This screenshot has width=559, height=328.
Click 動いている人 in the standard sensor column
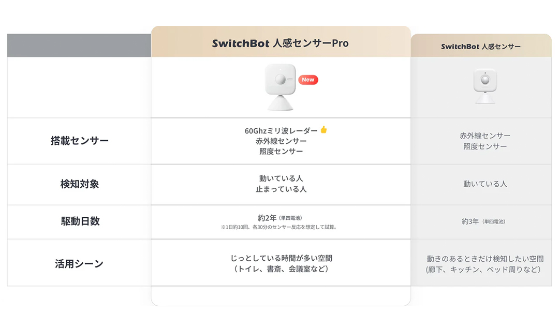pos(485,184)
